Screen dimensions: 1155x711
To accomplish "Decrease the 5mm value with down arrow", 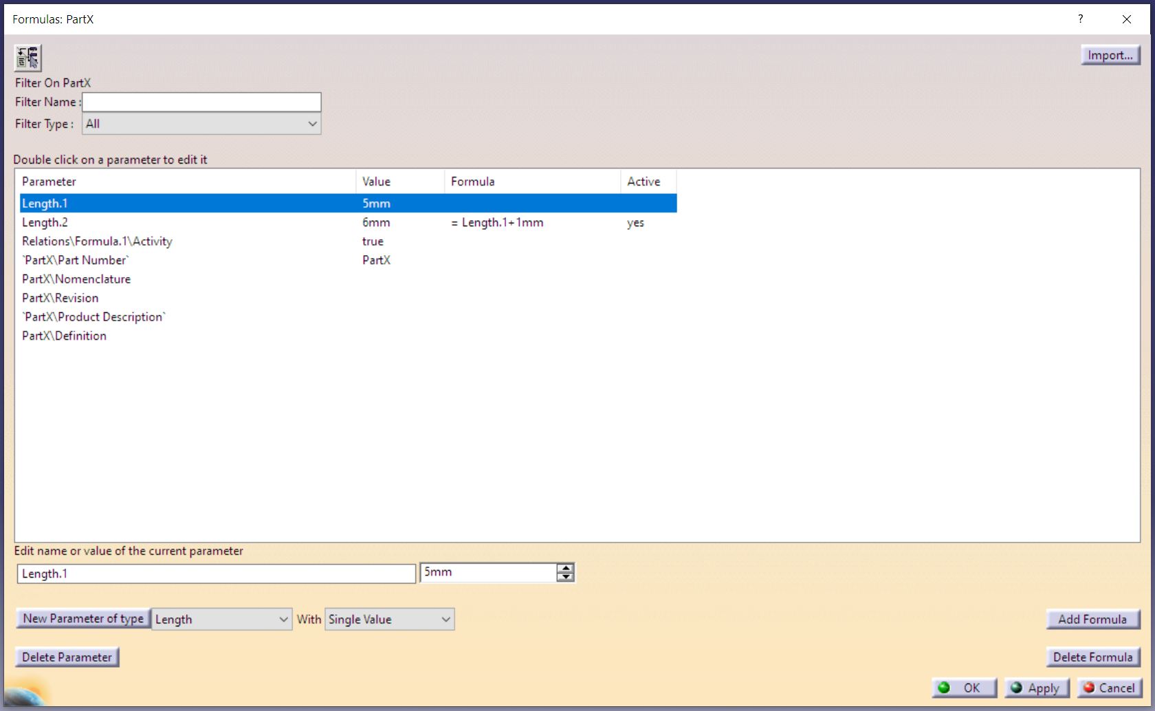I will point(565,577).
